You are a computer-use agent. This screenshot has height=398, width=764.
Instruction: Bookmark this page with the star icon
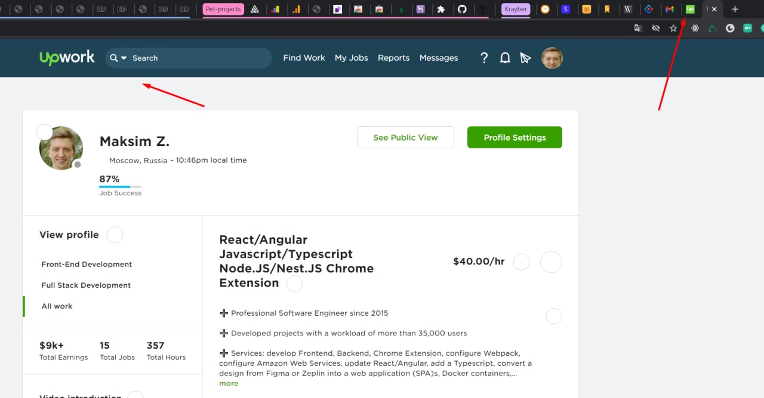673,28
